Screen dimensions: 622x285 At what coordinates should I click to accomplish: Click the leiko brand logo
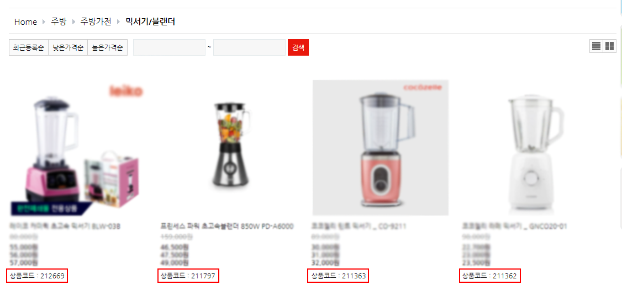pos(125,92)
